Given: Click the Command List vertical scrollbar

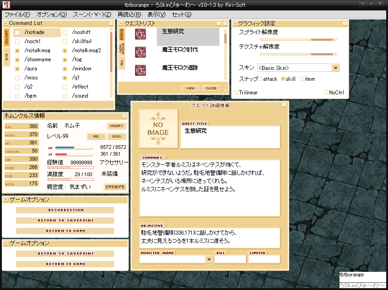Looking at the screenshot, I should [112, 63].
